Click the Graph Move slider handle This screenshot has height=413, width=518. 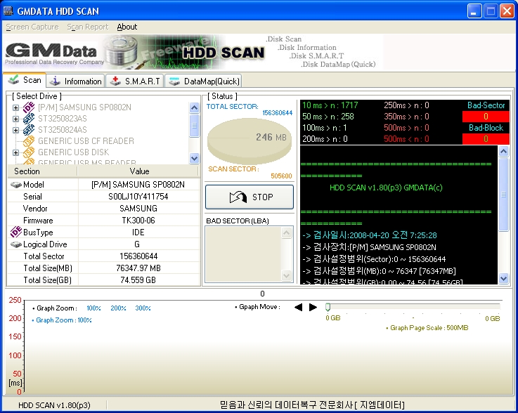pyautogui.click(x=328, y=307)
